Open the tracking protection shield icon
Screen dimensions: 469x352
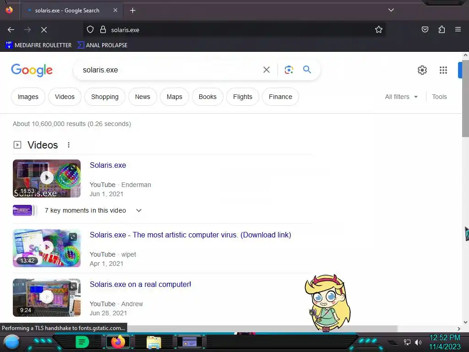tap(90, 30)
